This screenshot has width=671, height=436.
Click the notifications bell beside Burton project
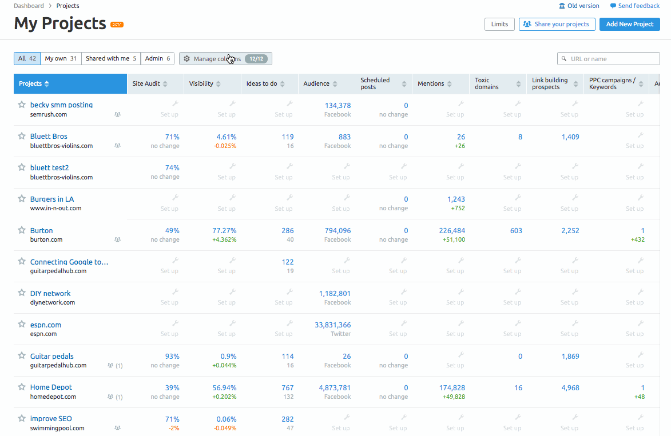click(x=117, y=240)
